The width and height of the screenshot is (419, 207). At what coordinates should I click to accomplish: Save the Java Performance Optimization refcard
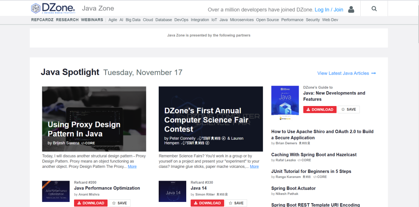click(119, 203)
